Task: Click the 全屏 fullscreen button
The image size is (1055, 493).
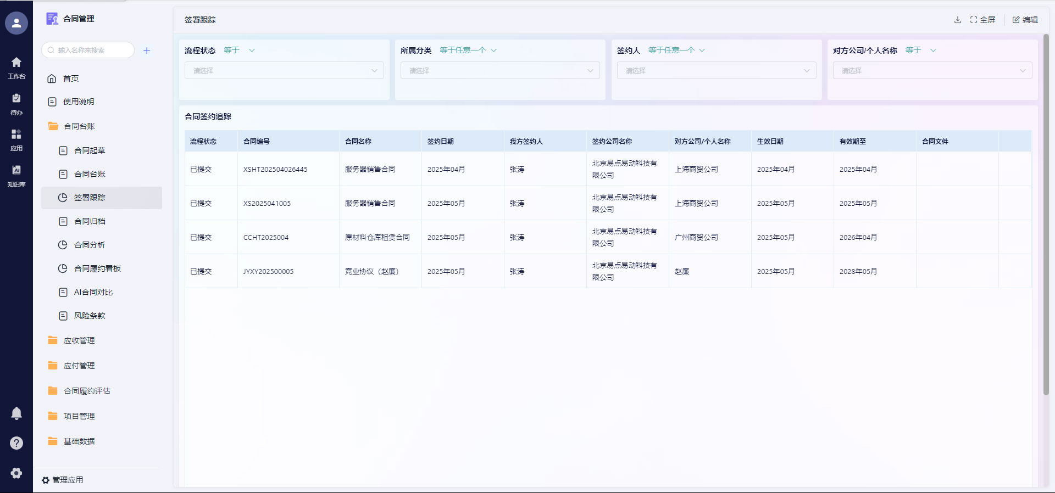Action: click(982, 20)
